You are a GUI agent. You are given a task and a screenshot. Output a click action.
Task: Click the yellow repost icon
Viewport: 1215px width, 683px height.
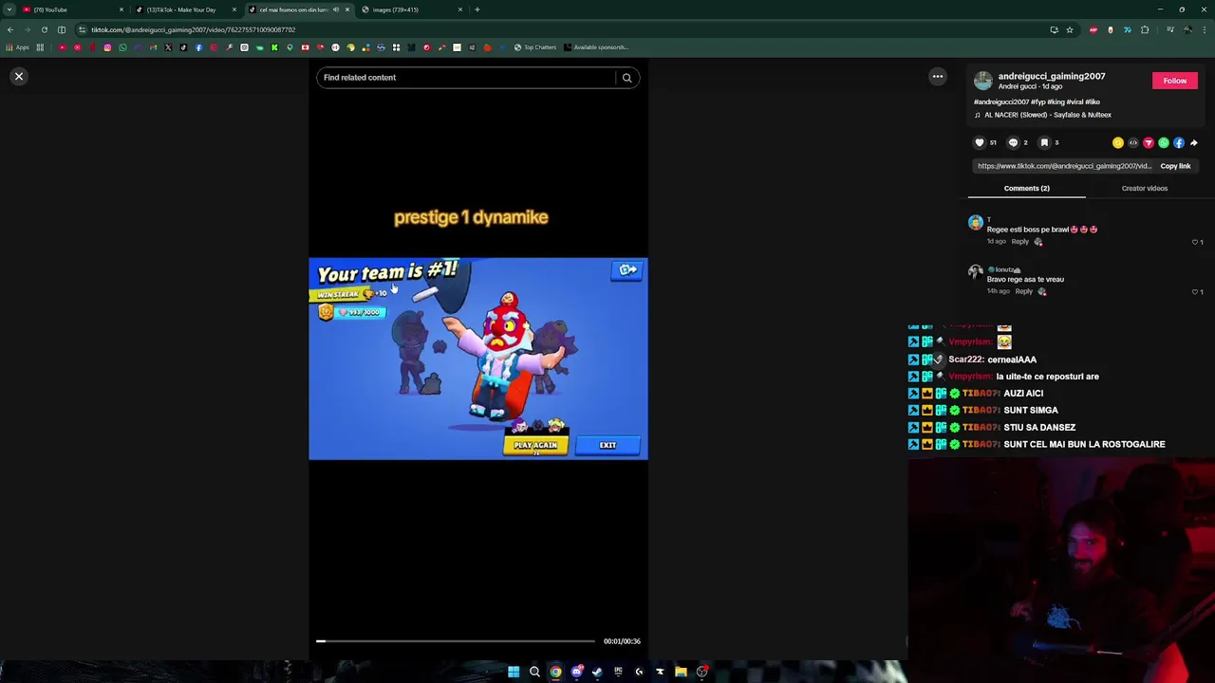point(1117,143)
